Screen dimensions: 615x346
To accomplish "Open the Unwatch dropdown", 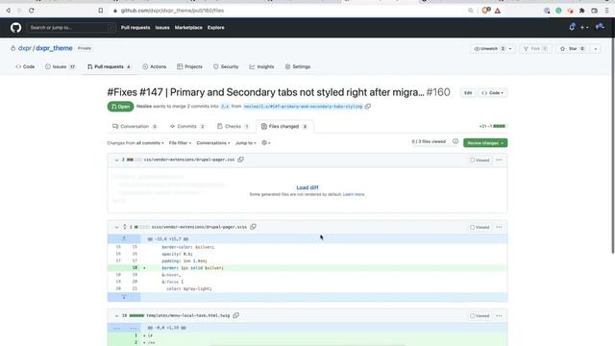I will pyautogui.click(x=492, y=49).
